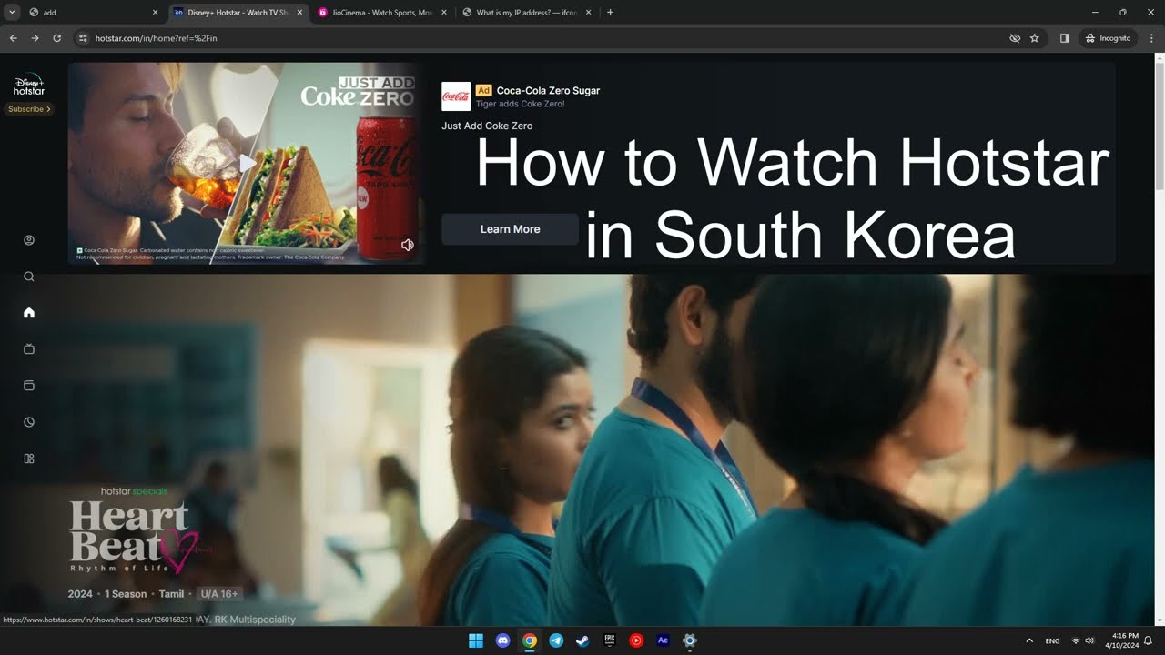Click the Coca-Cola Zero Sugar ad title
The image size is (1165, 655).
coord(548,90)
